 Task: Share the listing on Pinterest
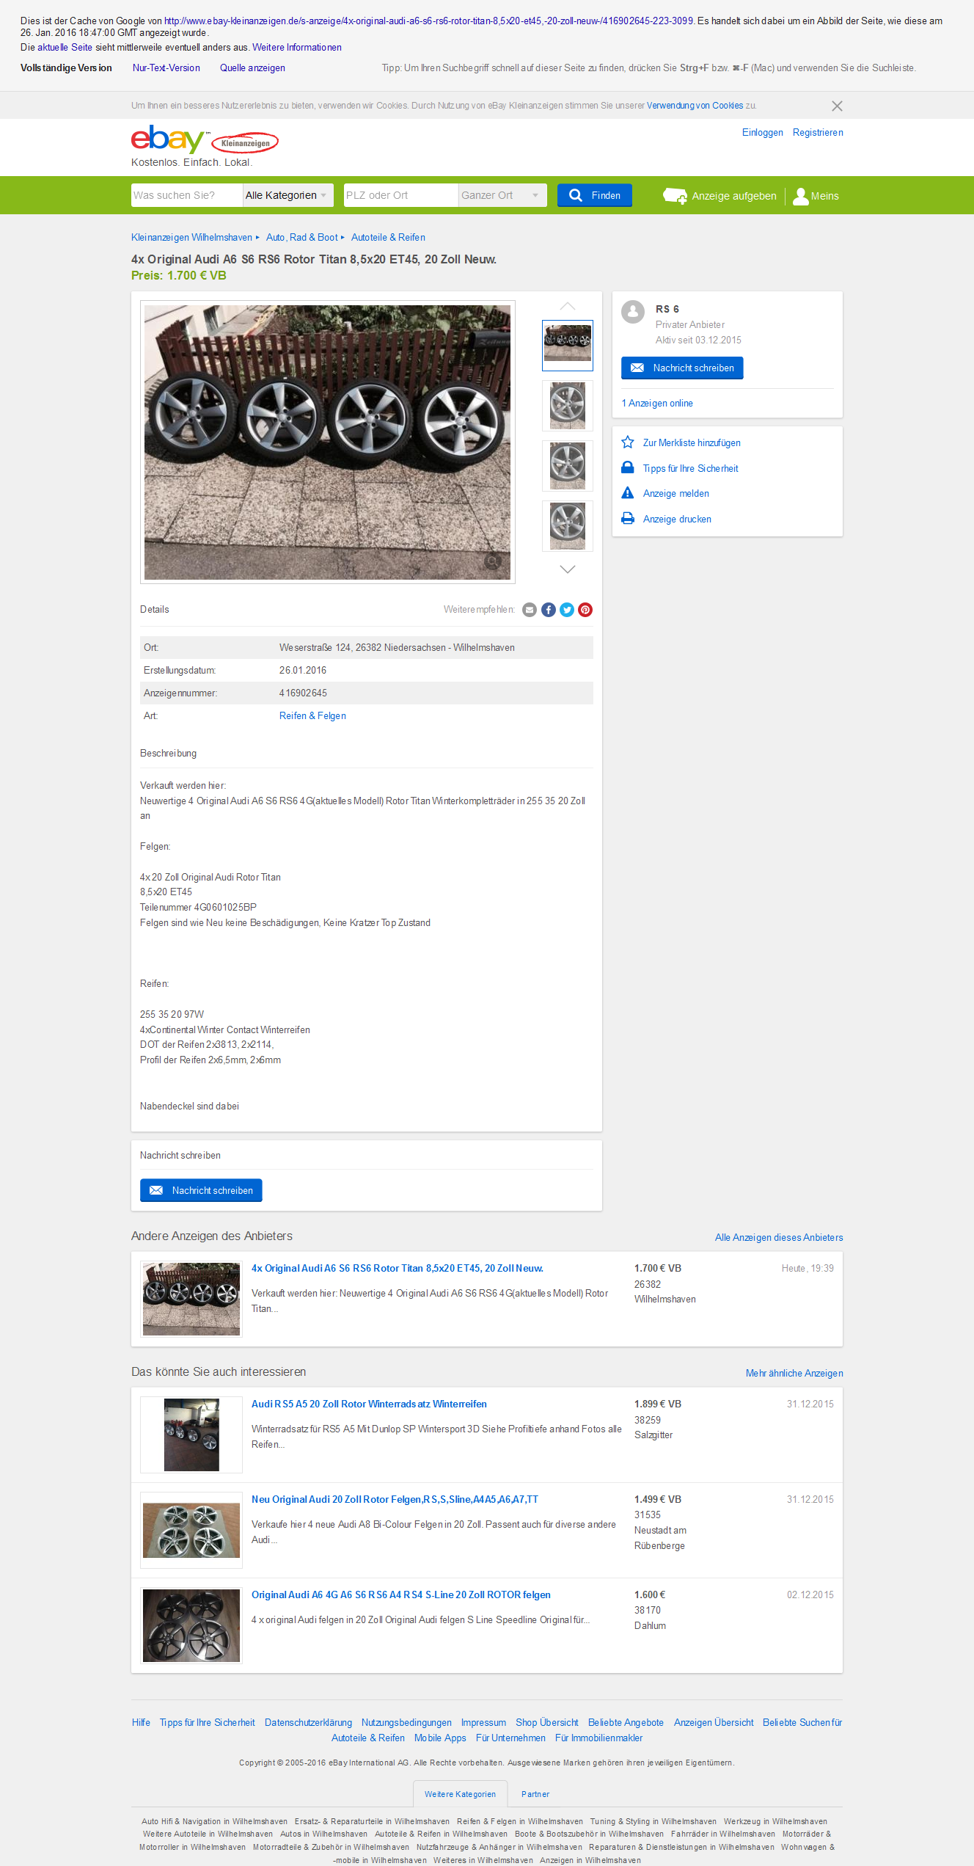click(585, 610)
